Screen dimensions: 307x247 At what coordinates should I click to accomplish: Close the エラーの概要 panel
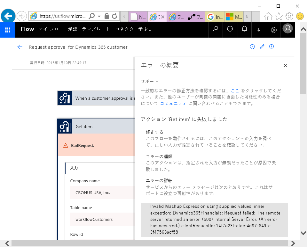[285, 66]
